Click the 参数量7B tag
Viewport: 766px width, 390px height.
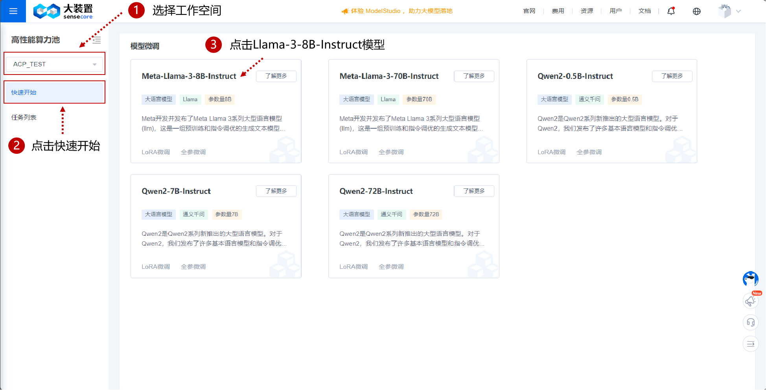click(x=226, y=214)
